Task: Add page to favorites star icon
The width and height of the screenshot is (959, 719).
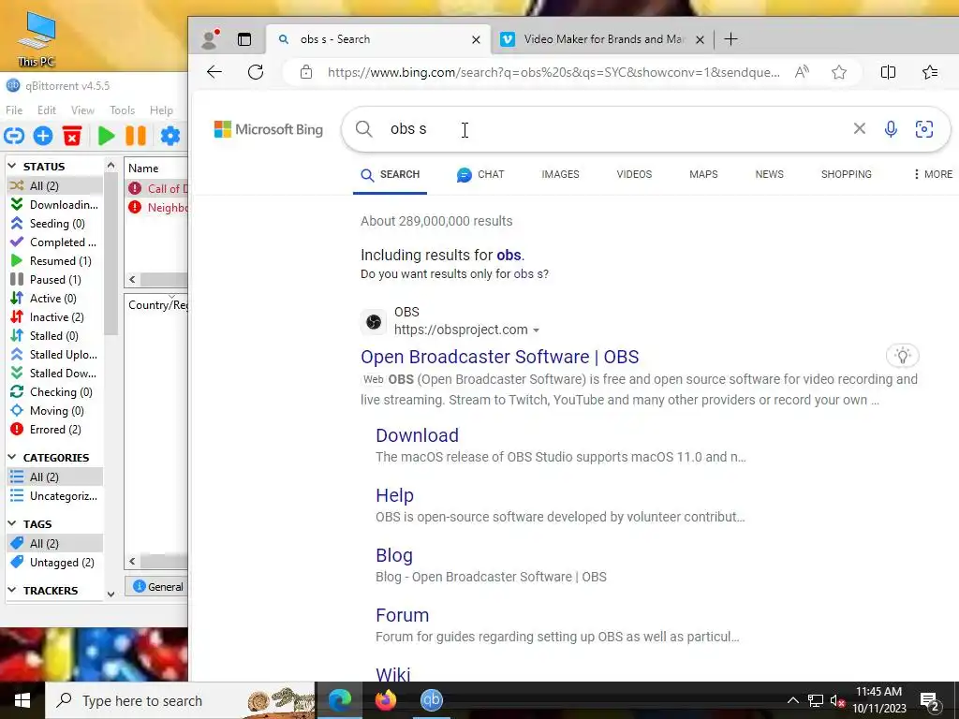Action: click(839, 72)
